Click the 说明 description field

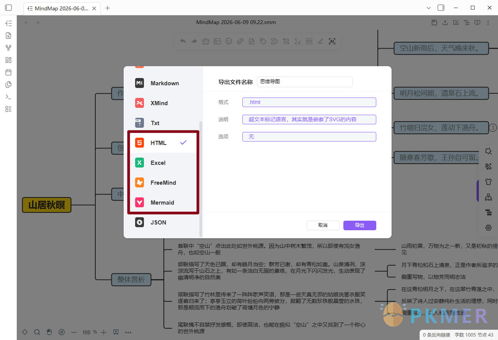(x=309, y=119)
